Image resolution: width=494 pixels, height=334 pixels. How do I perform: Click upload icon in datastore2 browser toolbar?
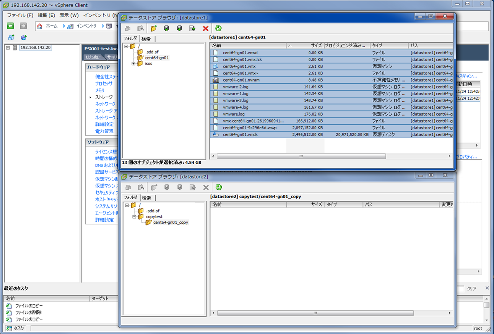[x=167, y=187]
